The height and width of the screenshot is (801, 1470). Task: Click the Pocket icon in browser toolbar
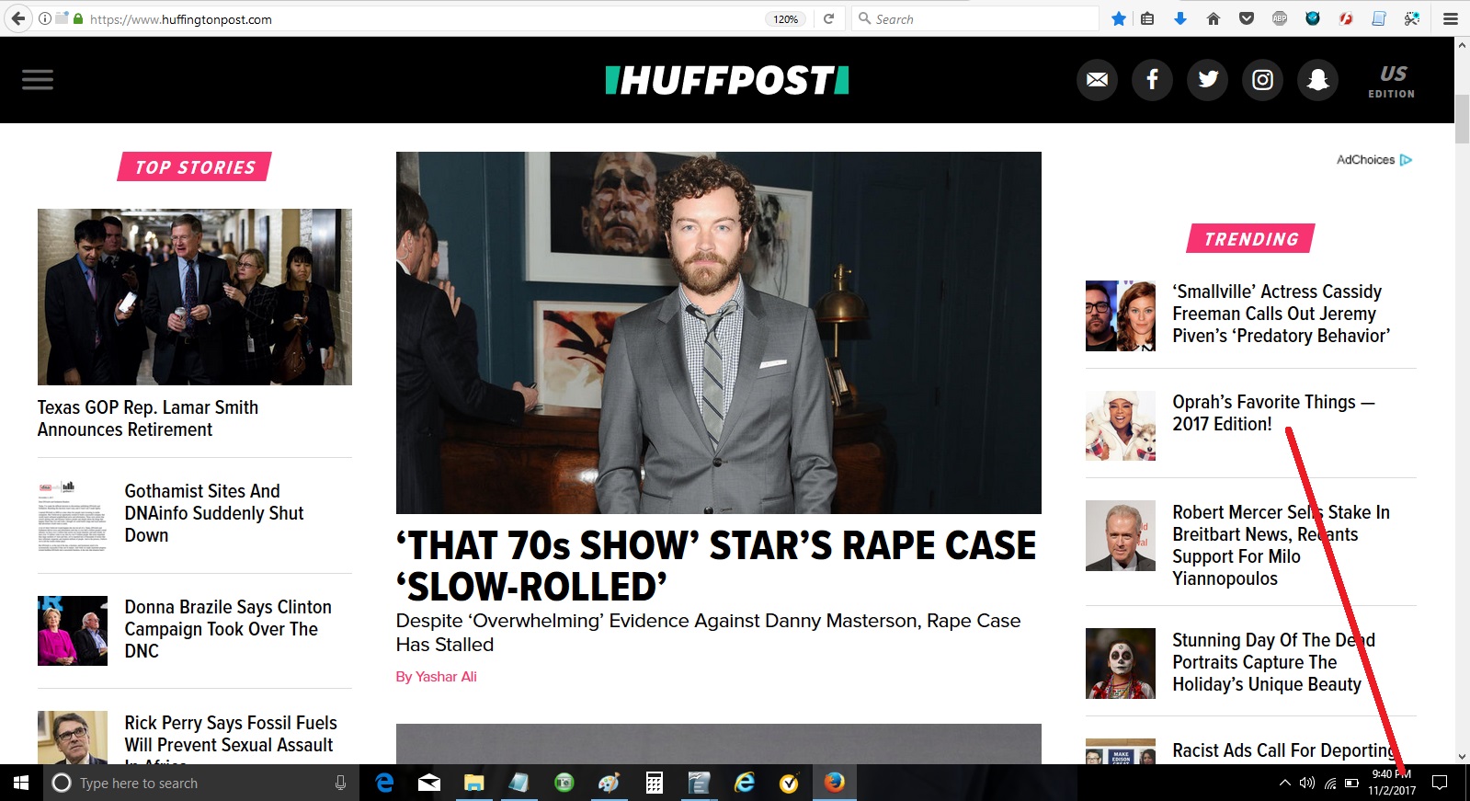tap(1247, 18)
